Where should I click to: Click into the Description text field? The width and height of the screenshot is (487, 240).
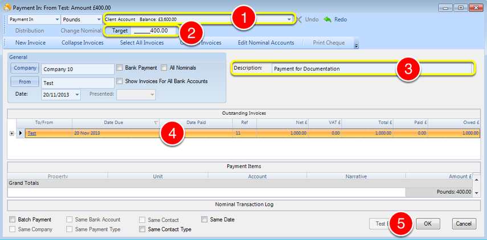(x=371, y=69)
